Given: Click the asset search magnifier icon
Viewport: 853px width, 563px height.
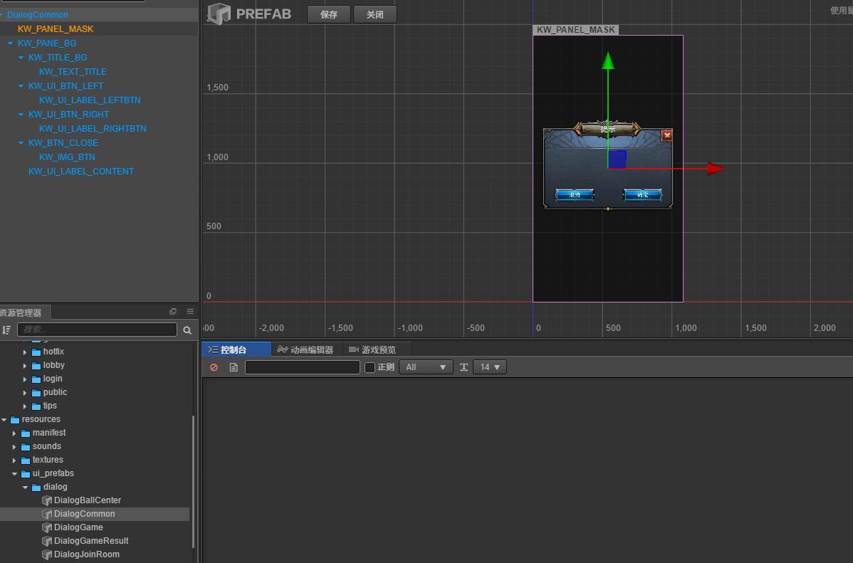Looking at the screenshot, I should tap(187, 330).
